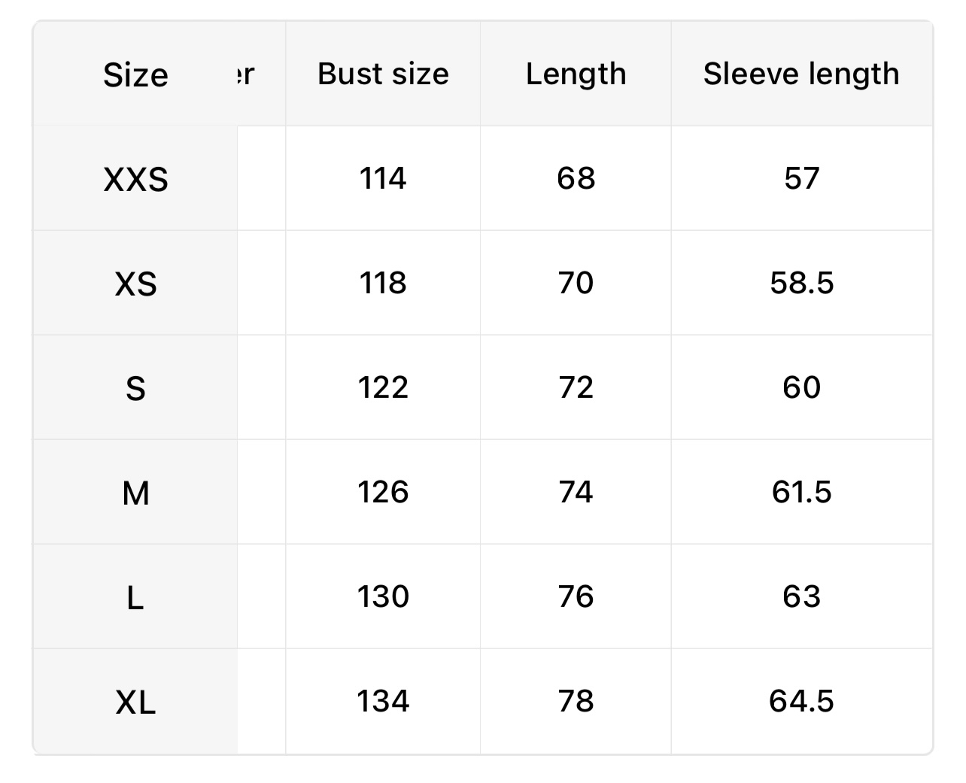
Task: Select the XXS size row label
Action: tap(135, 179)
